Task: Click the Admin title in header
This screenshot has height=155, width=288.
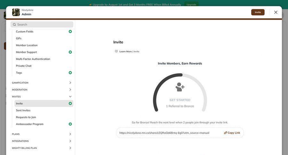Action: tap(27, 14)
